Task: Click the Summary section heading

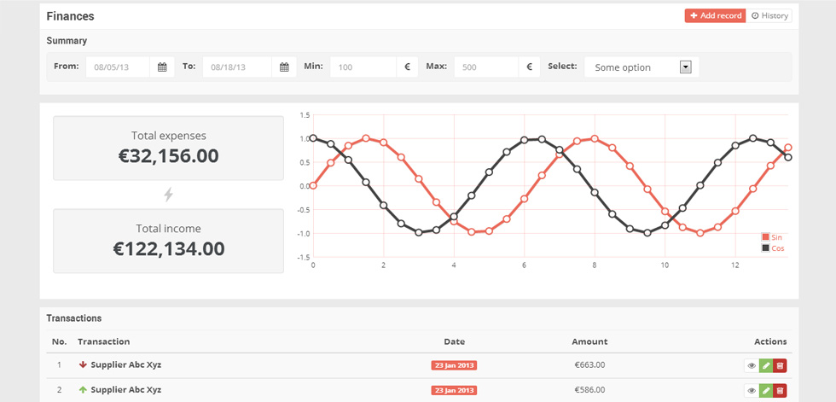Action: [67, 40]
